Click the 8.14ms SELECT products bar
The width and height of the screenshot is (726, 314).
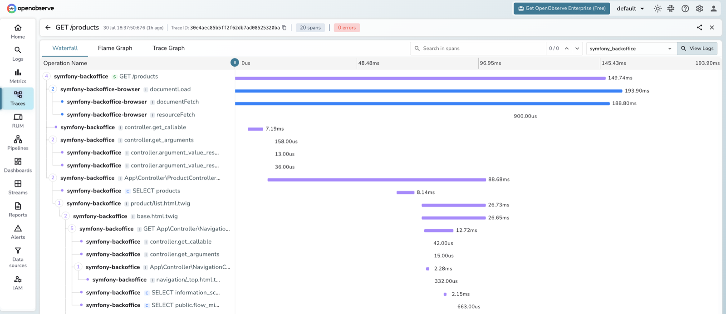coord(405,192)
